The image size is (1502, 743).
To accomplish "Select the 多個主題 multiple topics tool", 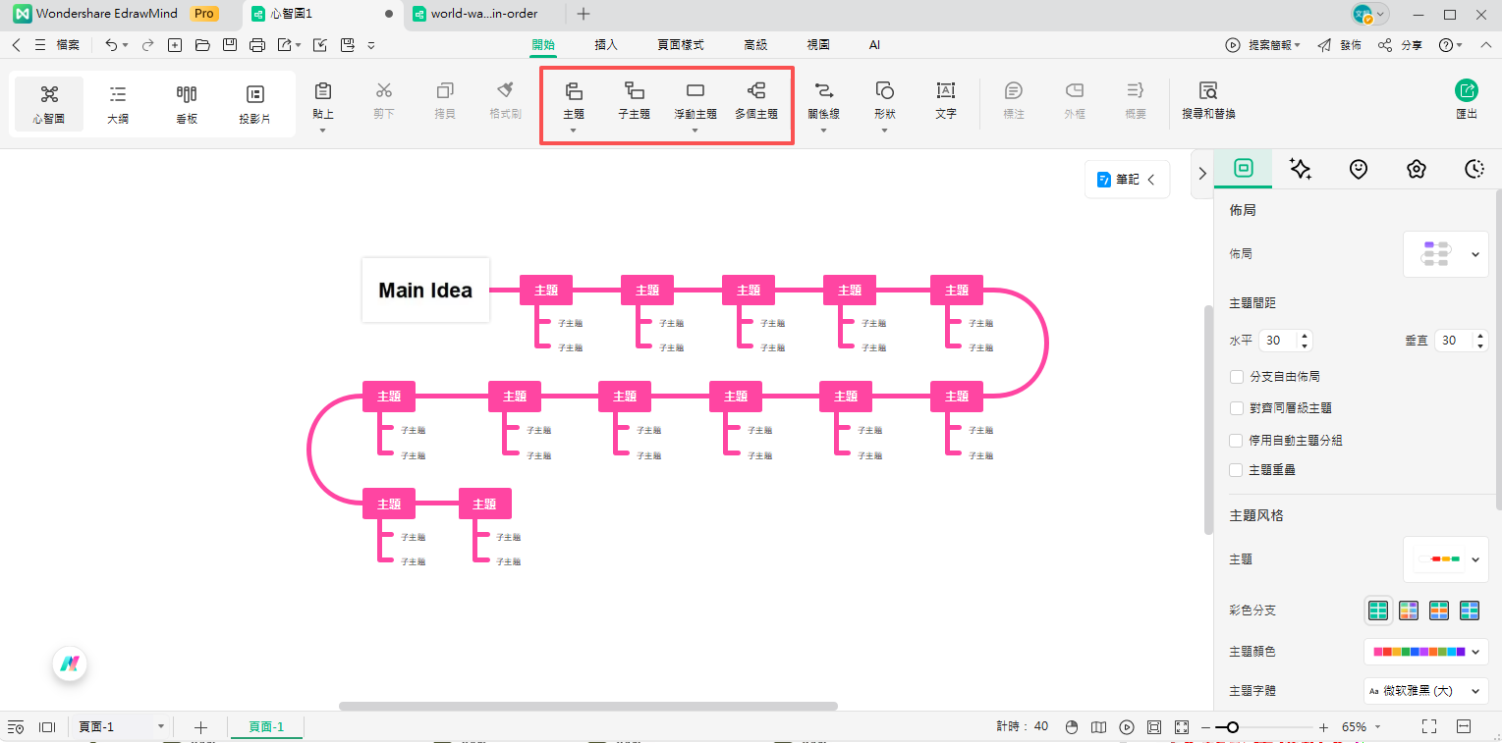I will click(755, 92).
